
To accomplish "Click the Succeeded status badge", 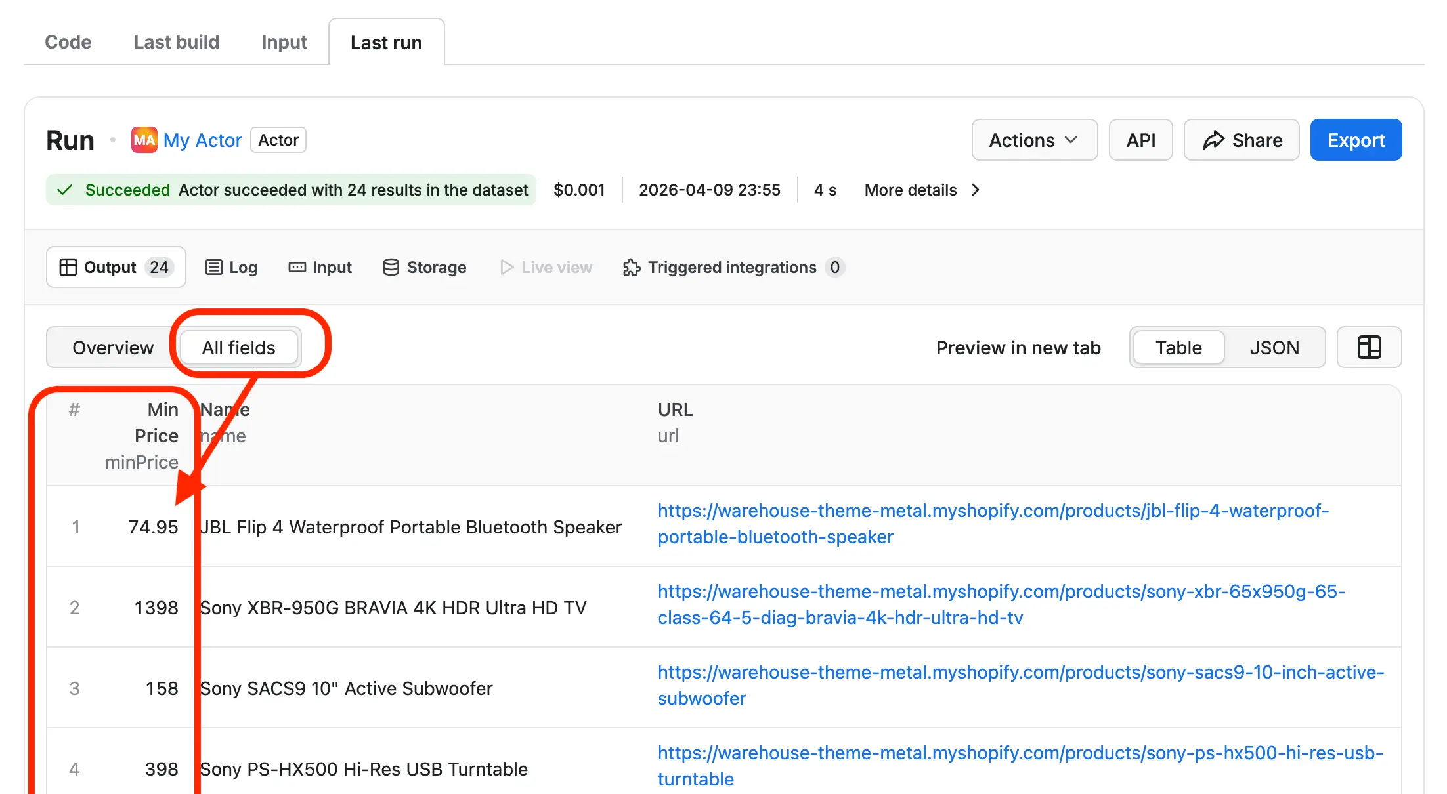I will [x=291, y=190].
